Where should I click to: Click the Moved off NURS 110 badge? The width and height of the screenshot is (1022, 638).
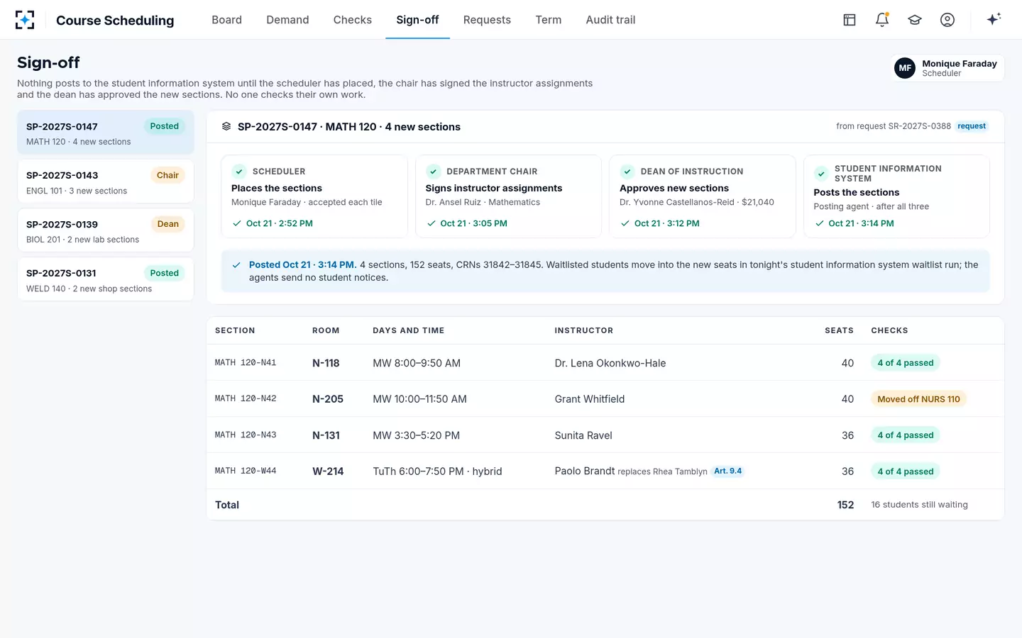coord(918,399)
